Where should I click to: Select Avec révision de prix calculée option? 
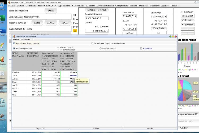[14, 43]
